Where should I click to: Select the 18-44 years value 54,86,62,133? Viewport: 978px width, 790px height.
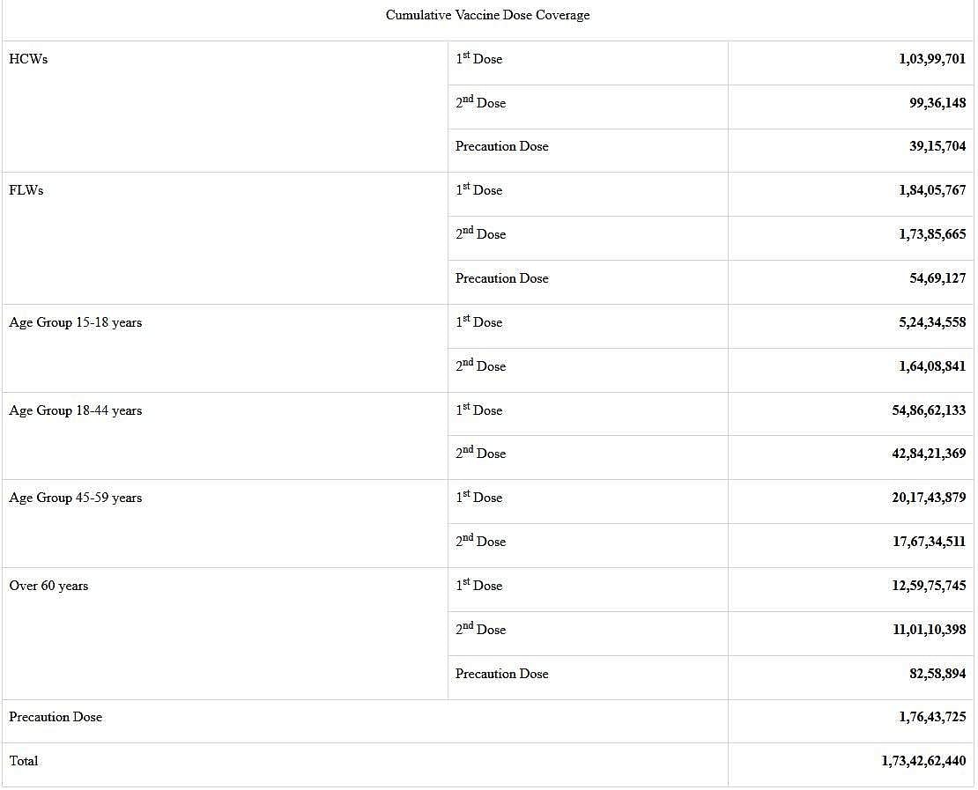[x=929, y=410]
